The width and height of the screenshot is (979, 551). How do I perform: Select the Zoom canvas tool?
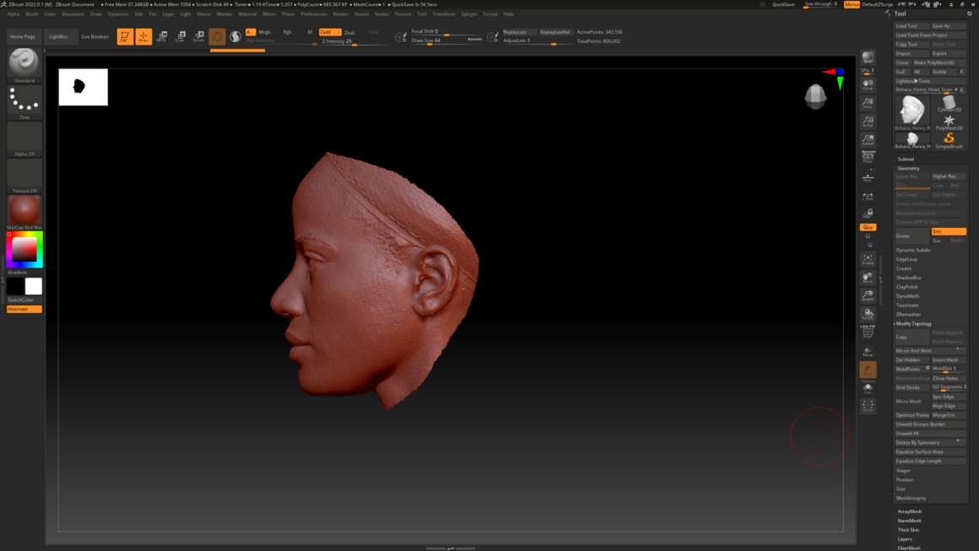868,102
